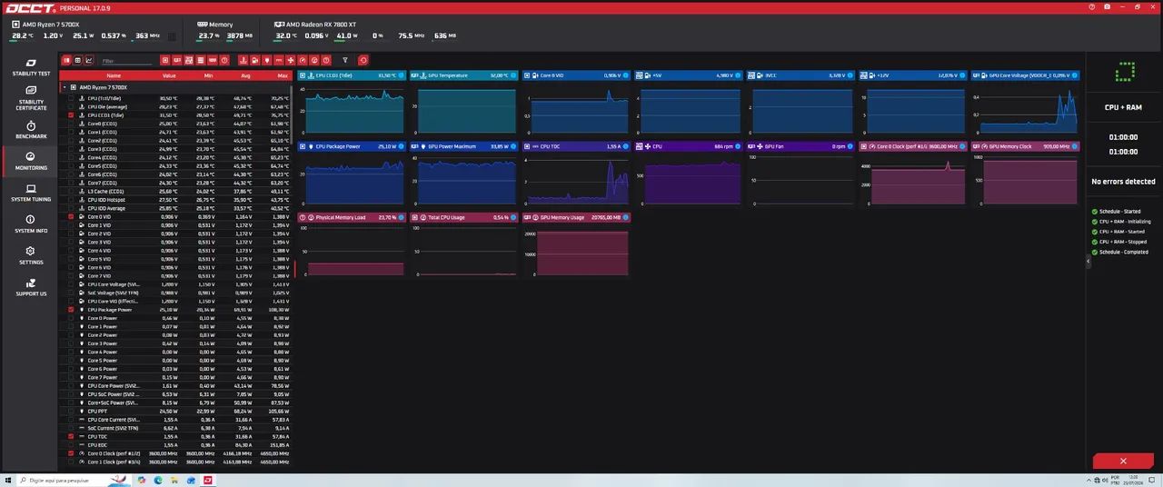Uncheck the CPU Package Power checkbox
The height and width of the screenshot is (487, 1163).
point(72,310)
